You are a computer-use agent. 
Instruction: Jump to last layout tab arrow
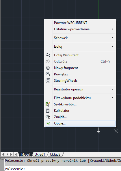coord(16,155)
